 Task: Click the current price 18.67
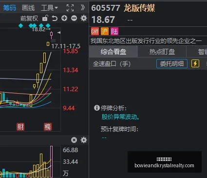[x=103, y=20]
